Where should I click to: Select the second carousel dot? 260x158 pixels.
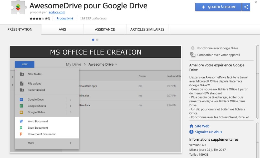pyautogui.click(x=97, y=40)
